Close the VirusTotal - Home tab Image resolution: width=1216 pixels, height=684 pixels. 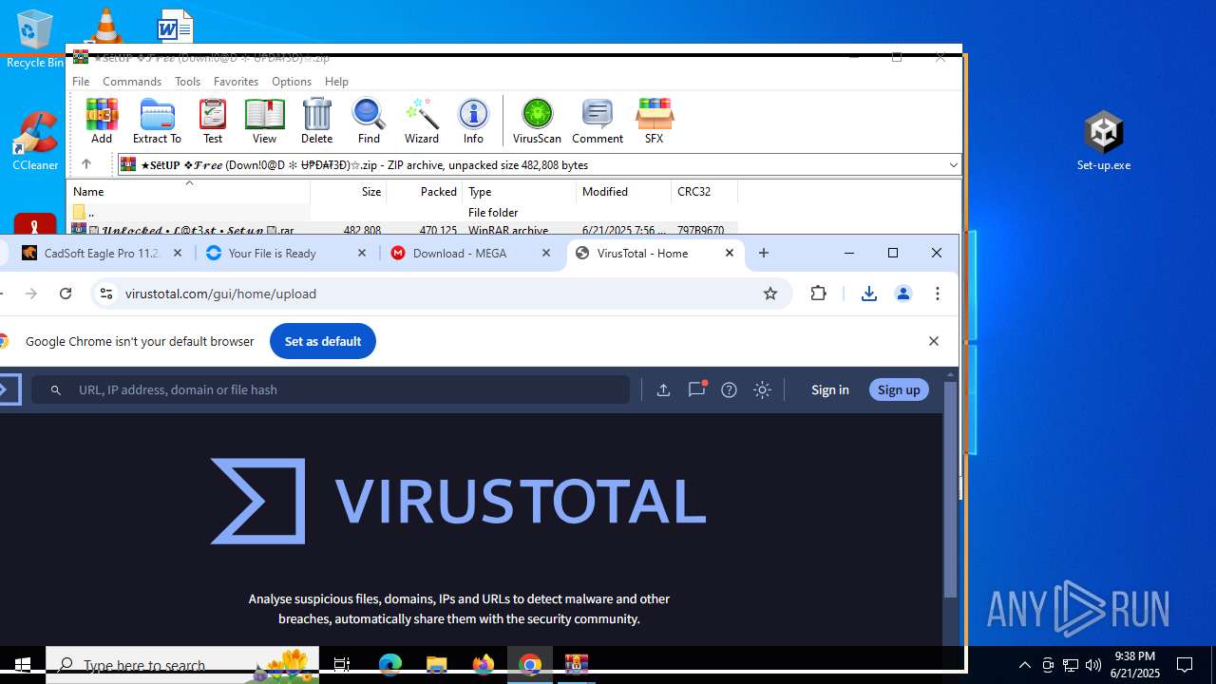(730, 254)
